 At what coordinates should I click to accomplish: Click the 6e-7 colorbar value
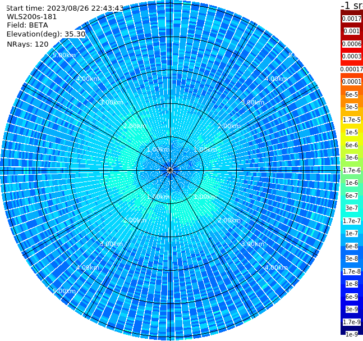(x=352, y=195)
